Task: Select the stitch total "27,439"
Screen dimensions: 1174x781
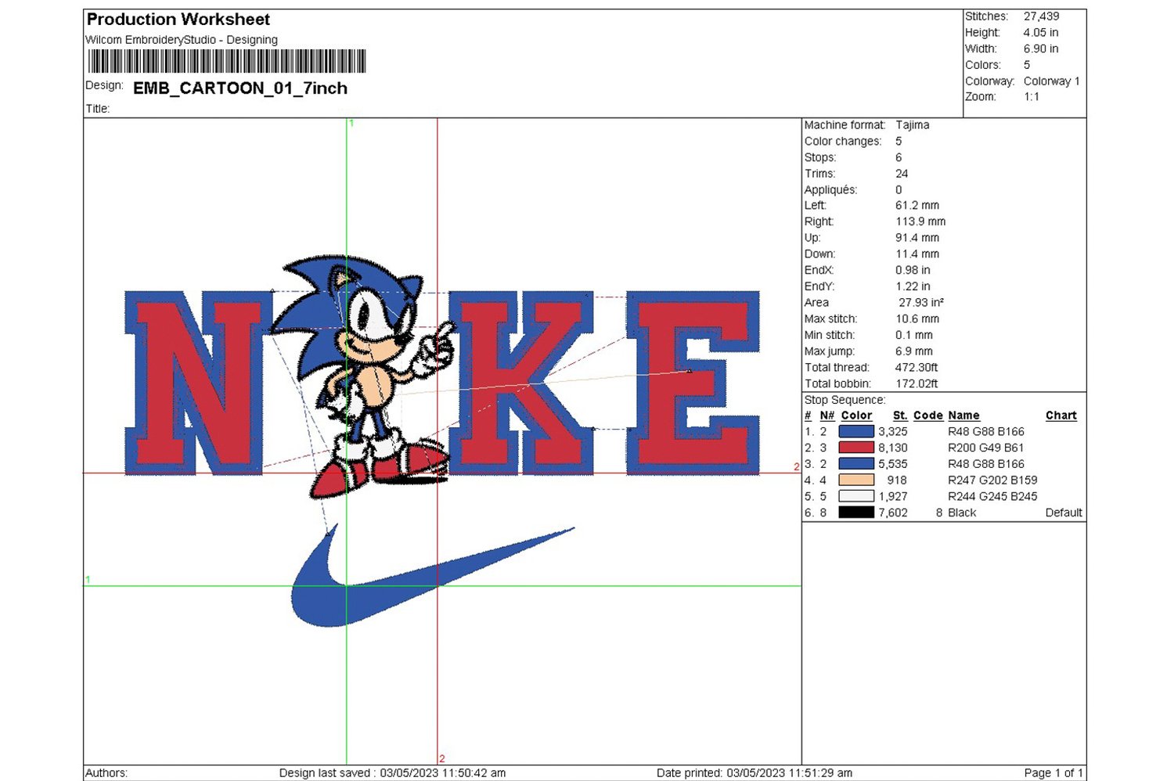Action: click(x=1042, y=16)
